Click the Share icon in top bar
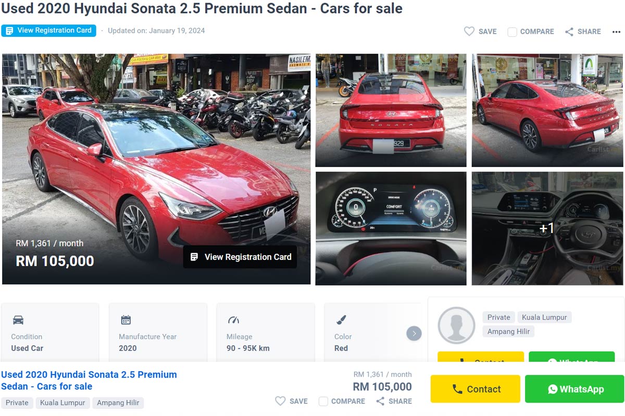Image resolution: width=625 pixels, height=416 pixels. pyautogui.click(x=569, y=32)
